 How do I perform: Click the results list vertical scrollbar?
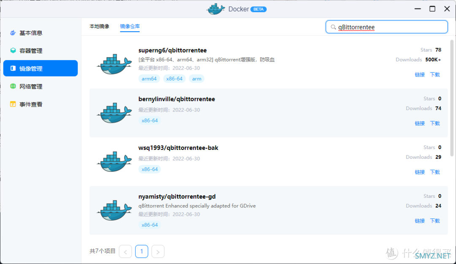coord(452,99)
